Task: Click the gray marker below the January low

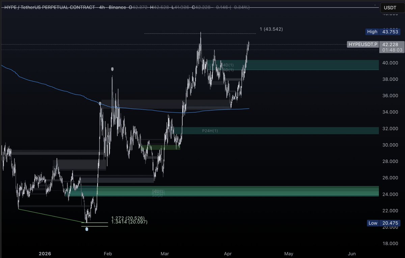Action: [x=87, y=229]
